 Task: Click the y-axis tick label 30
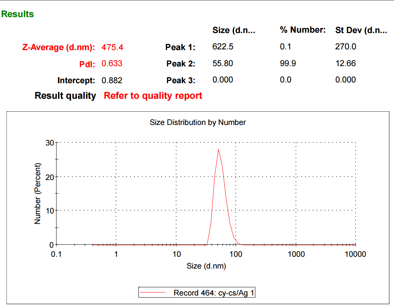coord(50,143)
